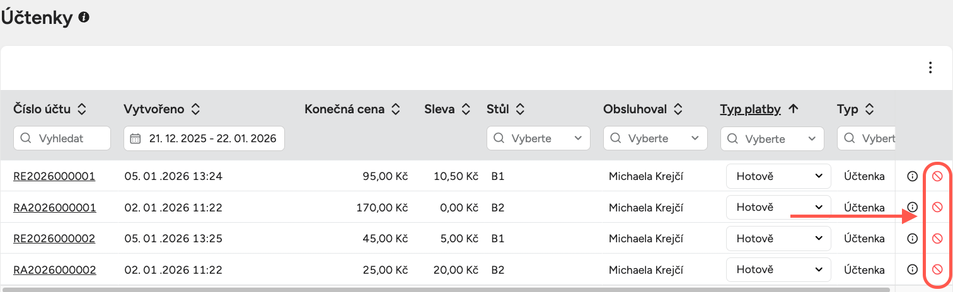Open Typ platby filter dropdown
The image size is (953, 292).
tap(772, 138)
